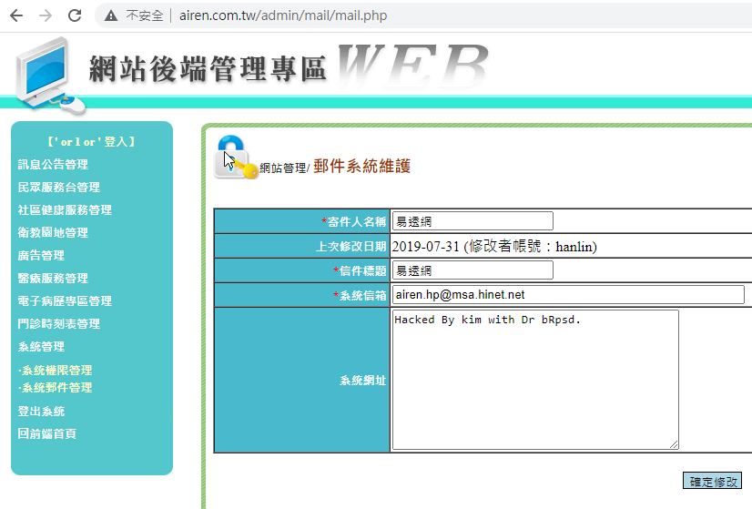Click the lock and key icon
The image size is (752, 509).
(x=236, y=158)
